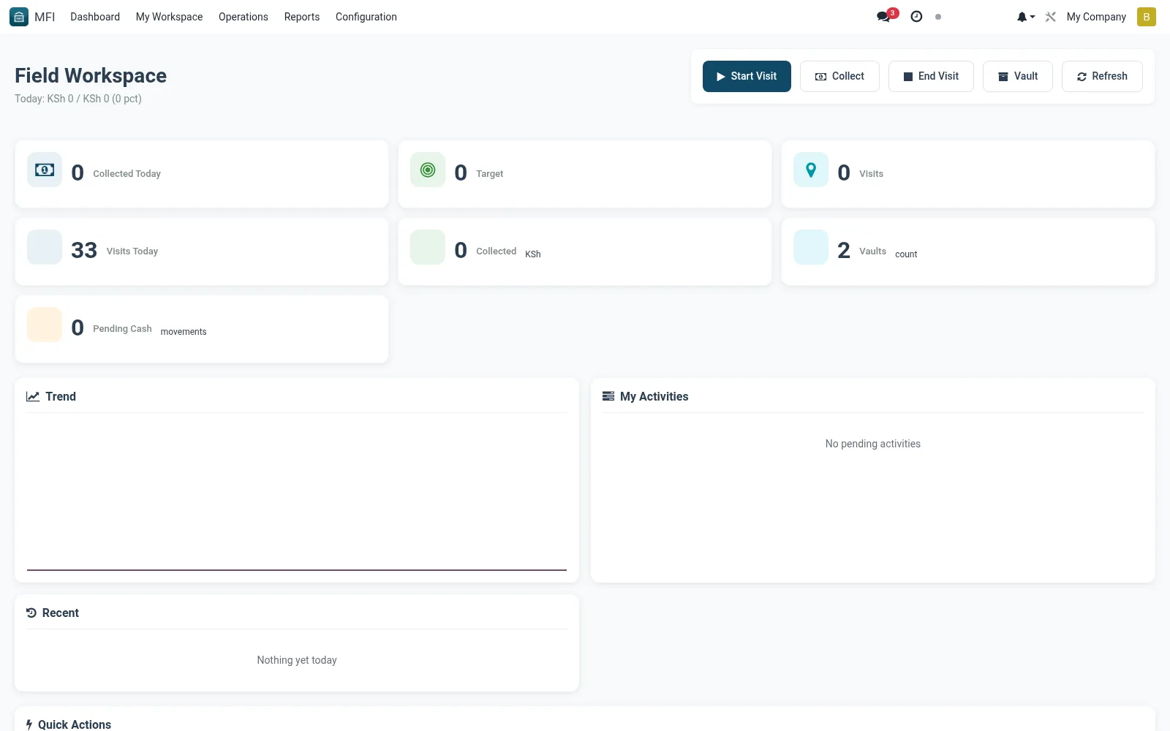Open the My Company switcher
This screenshot has height=731, width=1170.
click(1096, 17)
